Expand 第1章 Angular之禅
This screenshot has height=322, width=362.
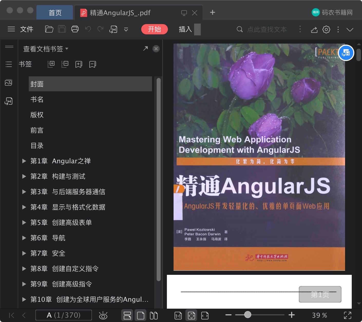pyautogui.click(x=24, y=161)
